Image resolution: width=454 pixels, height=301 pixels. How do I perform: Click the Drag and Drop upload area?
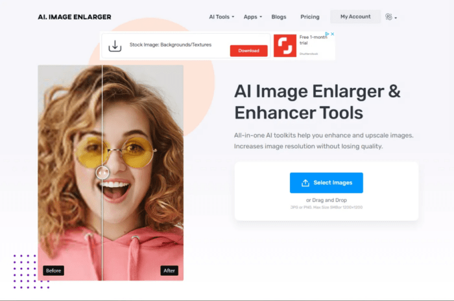coord(326,201)
